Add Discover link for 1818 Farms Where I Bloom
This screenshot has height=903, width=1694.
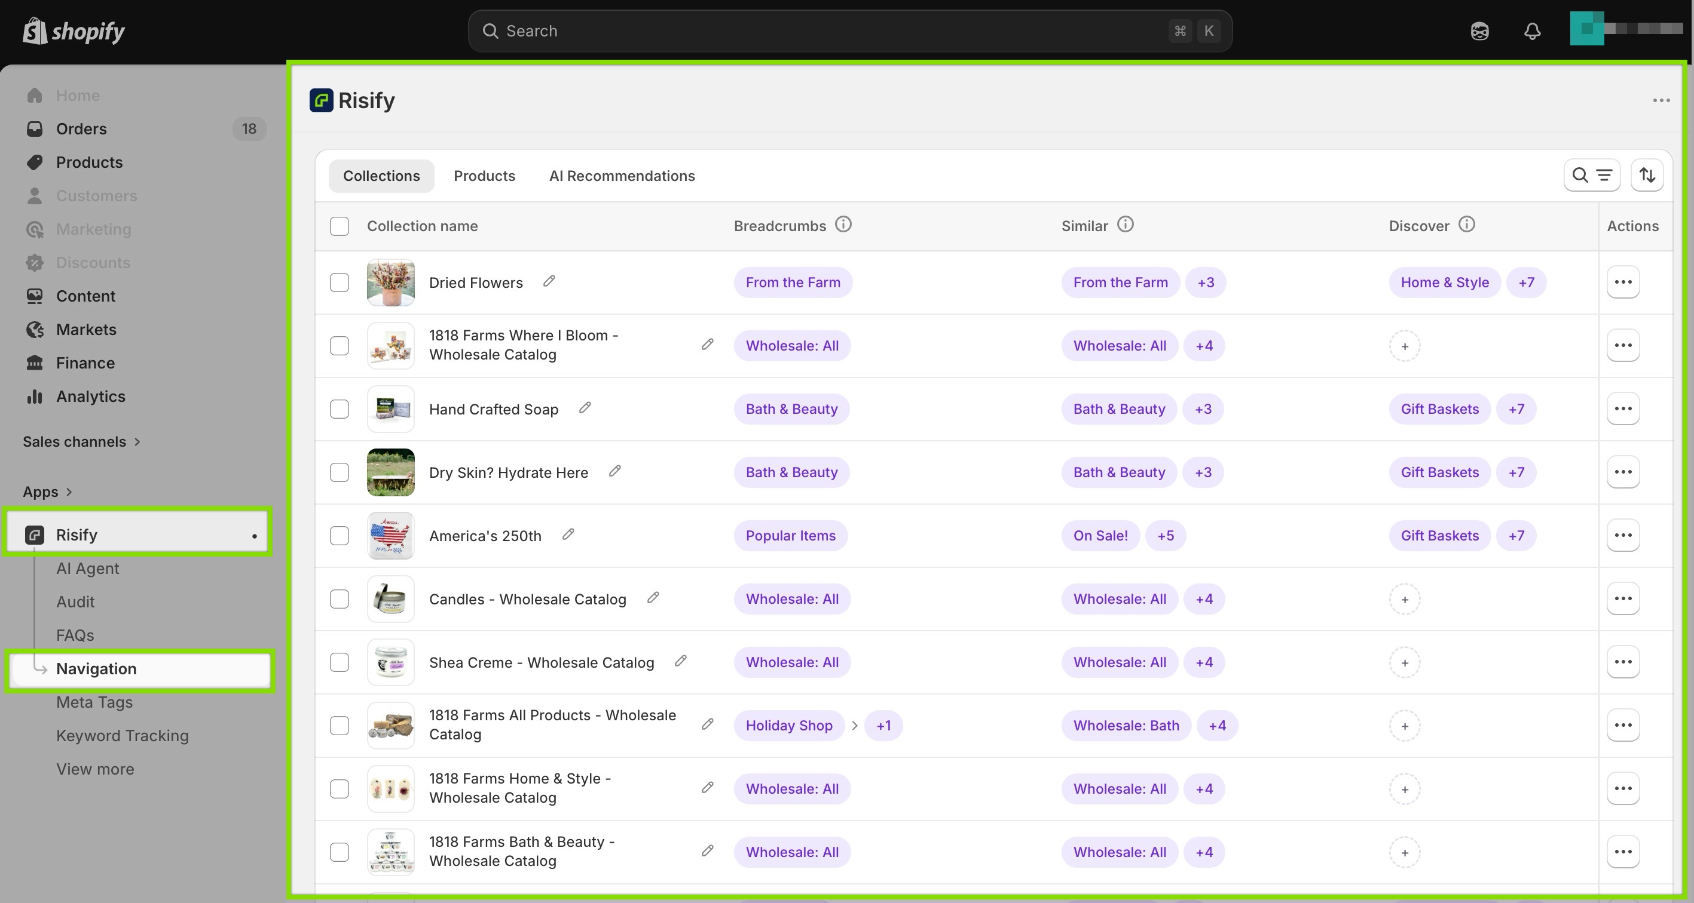(1405, 346)
